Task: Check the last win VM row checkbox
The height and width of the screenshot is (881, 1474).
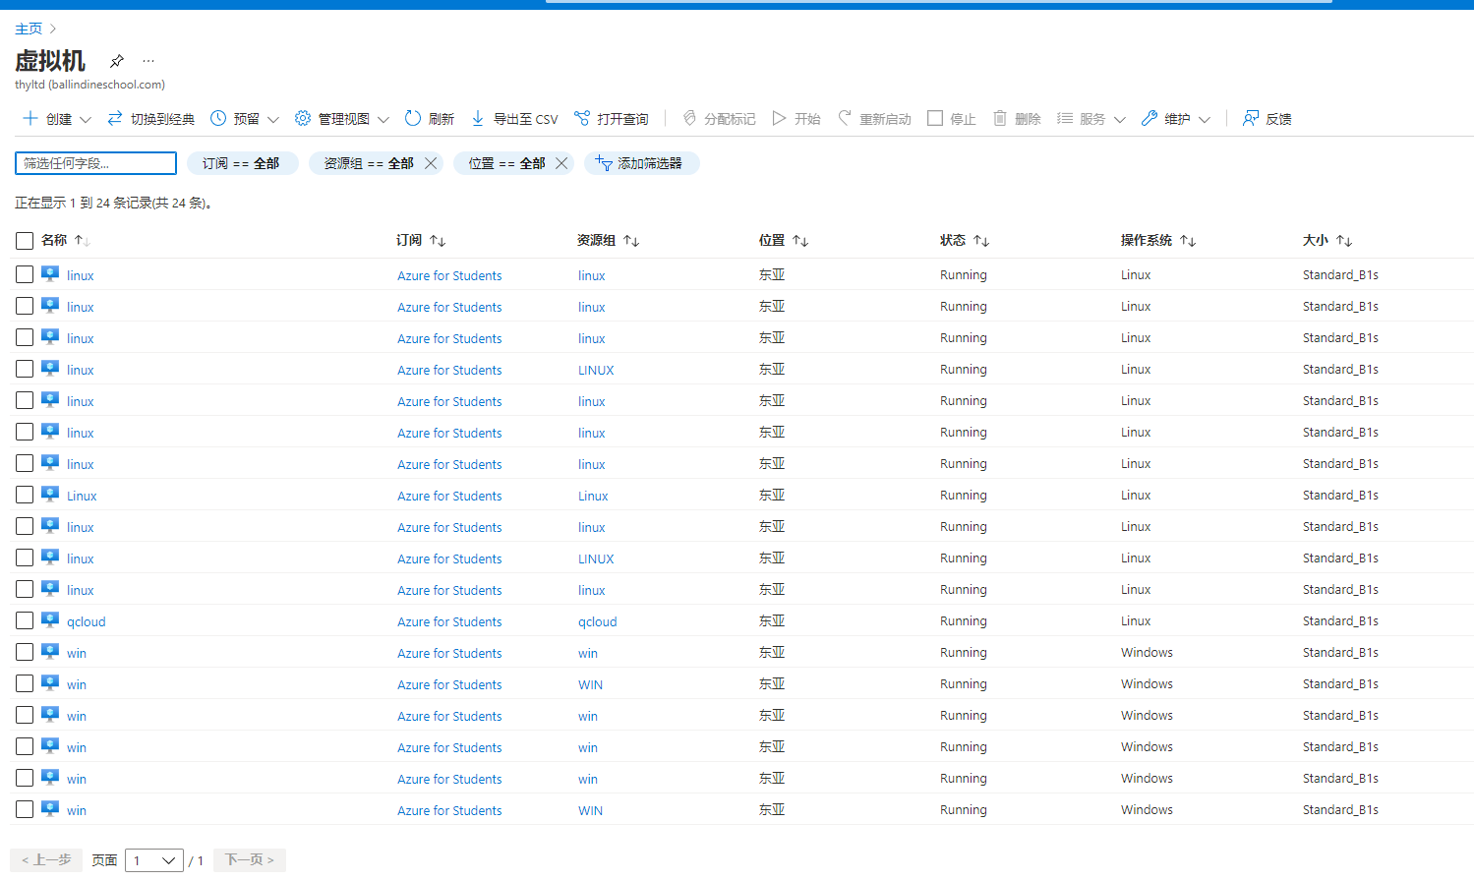Action: pyautogui.click(x=25, y=809)
